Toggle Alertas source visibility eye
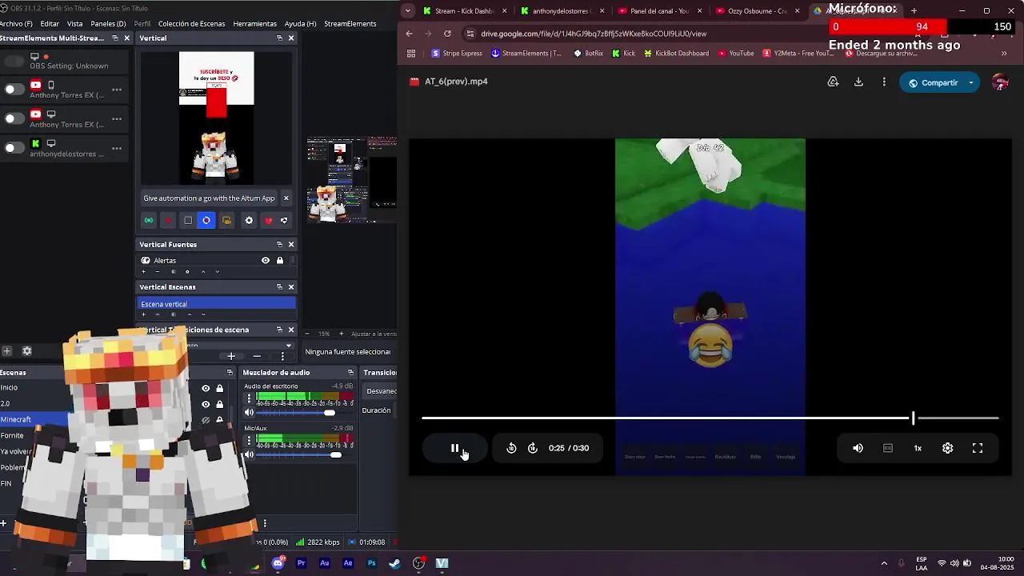Screen dimensions: 1024x576 click(x=266, y=261)
